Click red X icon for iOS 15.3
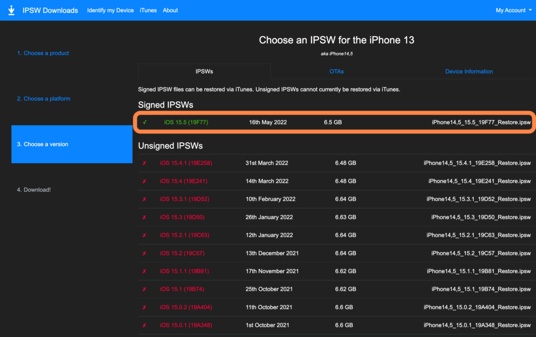Image resolution: width=536 pixels, height=337 pixels. coord(144,217)
